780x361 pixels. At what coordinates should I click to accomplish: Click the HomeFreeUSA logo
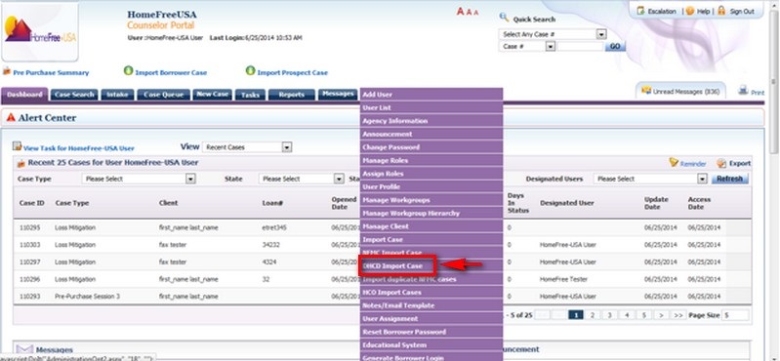pos(40,31)
